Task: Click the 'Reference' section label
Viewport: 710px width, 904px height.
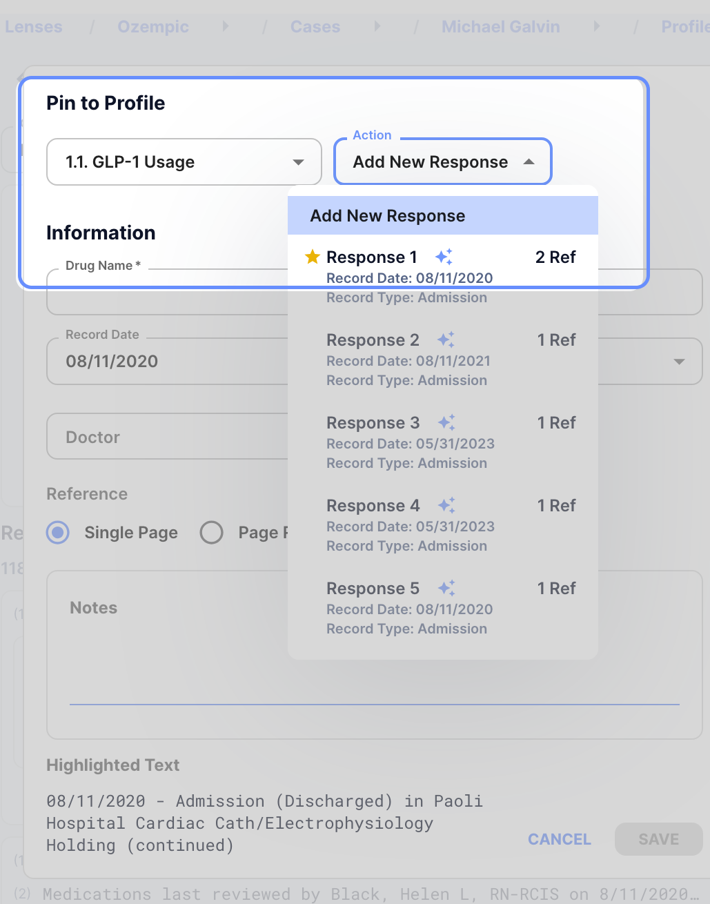Action: tap(87, 494)
